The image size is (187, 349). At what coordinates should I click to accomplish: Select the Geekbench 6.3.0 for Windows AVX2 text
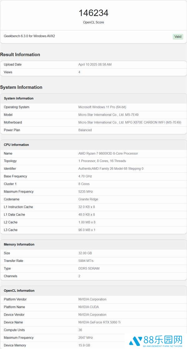point(29,36)
